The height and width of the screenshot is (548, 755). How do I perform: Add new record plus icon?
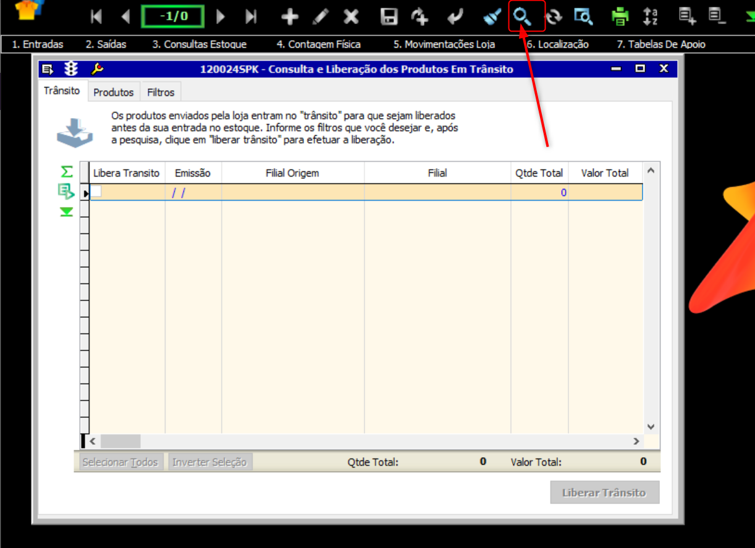[290, 17]
